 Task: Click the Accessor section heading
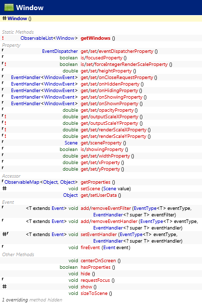coord(11,176)
